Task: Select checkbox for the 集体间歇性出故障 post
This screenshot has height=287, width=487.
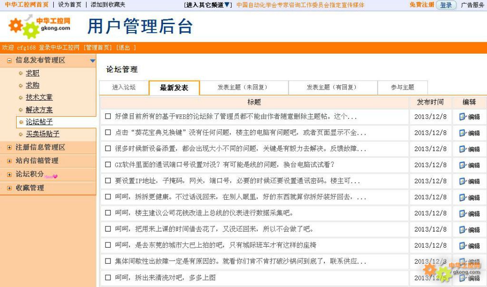Action: point(108,261)
